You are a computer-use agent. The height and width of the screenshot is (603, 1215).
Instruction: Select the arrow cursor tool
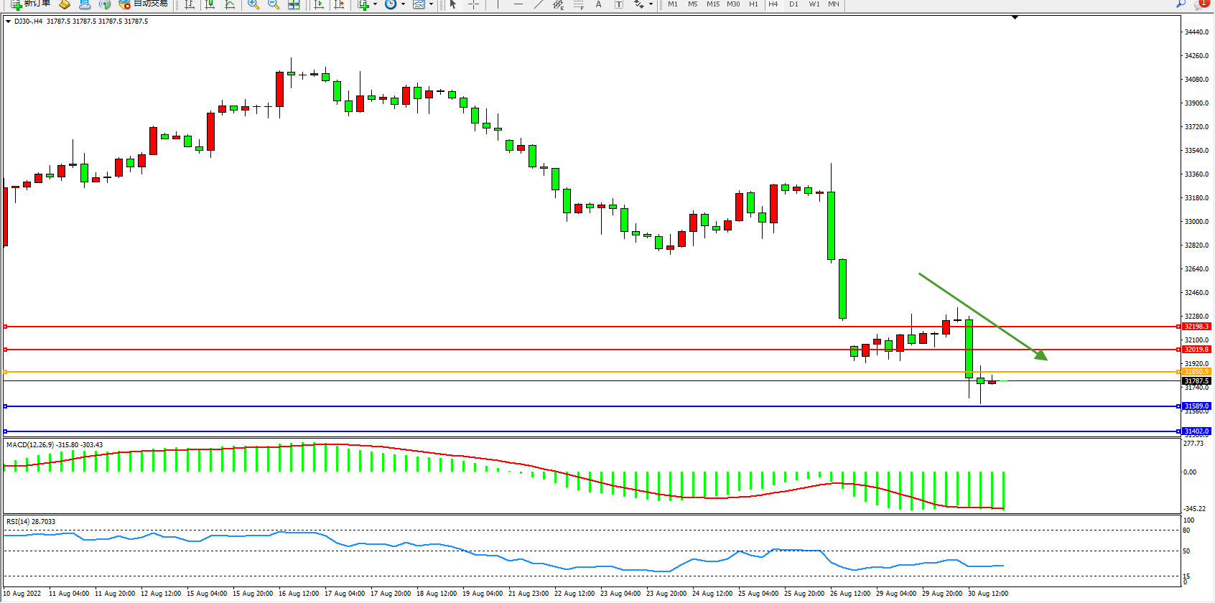[x=453, y=4]
